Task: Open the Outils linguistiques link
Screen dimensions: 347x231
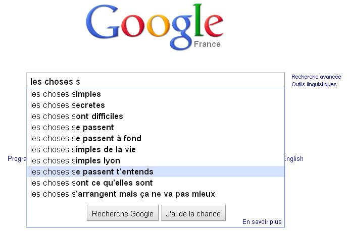Action: click(x=314, y=84)
